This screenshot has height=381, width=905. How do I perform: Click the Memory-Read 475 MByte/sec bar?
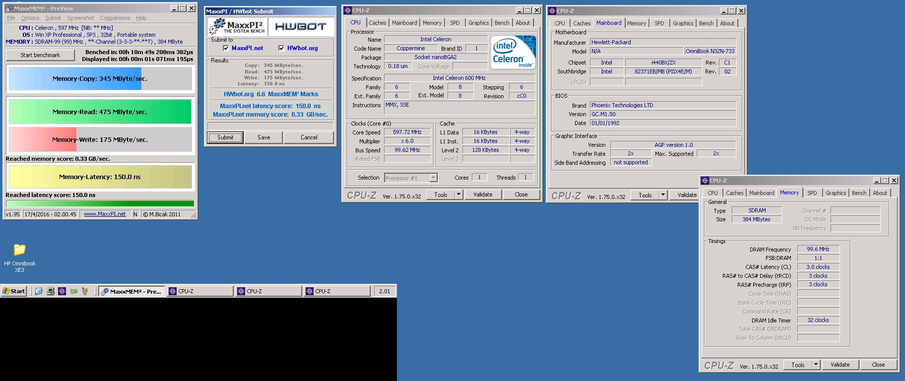(100, 112)
